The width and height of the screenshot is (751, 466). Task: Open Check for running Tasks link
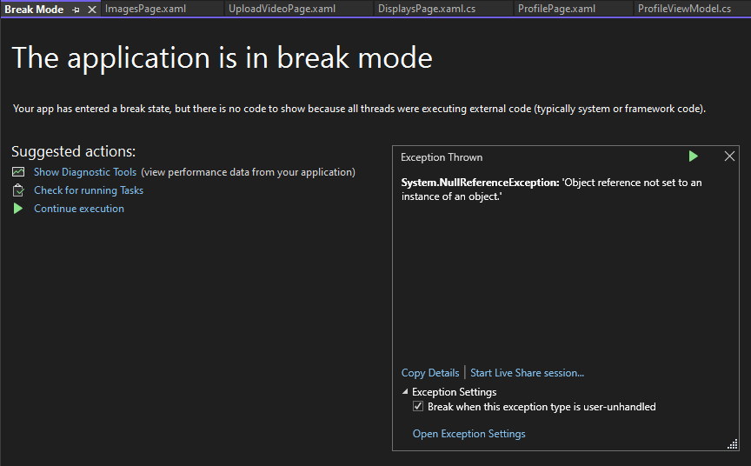coord(89,190)
